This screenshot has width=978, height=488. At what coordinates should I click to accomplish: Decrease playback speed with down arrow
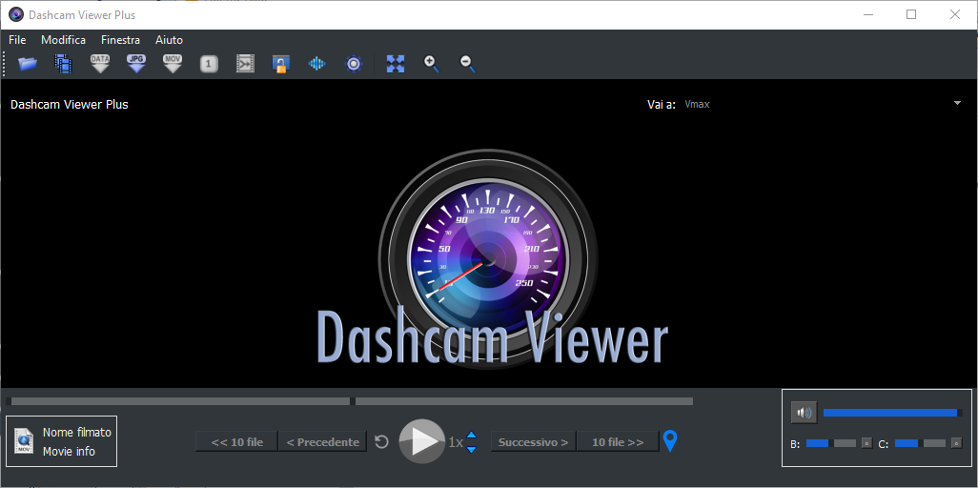pos(472,449)
